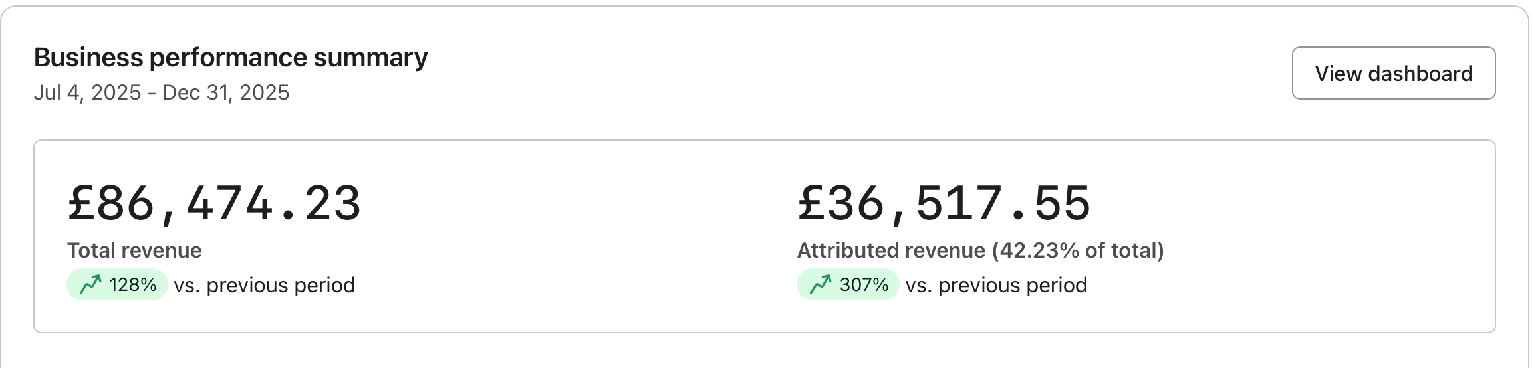Click the Total revenue label

tap(134, 250)
